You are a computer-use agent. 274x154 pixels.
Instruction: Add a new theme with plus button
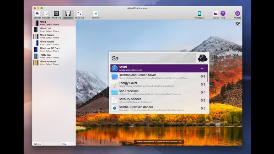pos(70,144)
